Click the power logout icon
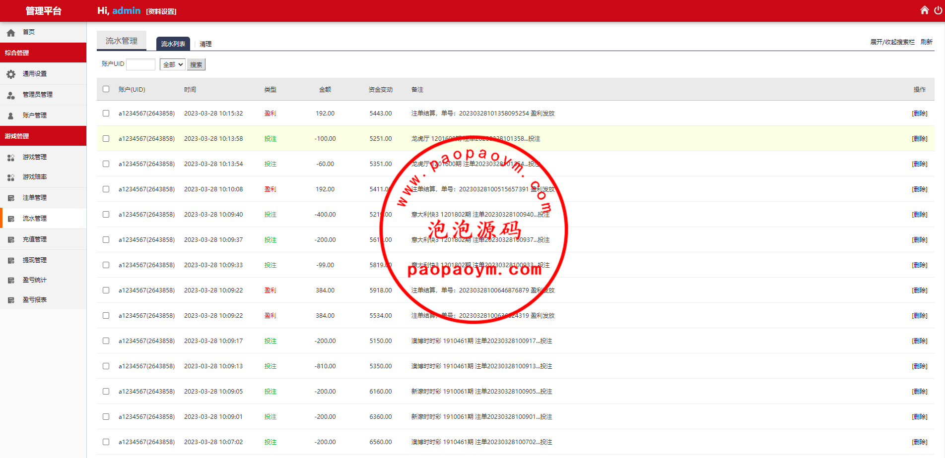 click(938, 10)
